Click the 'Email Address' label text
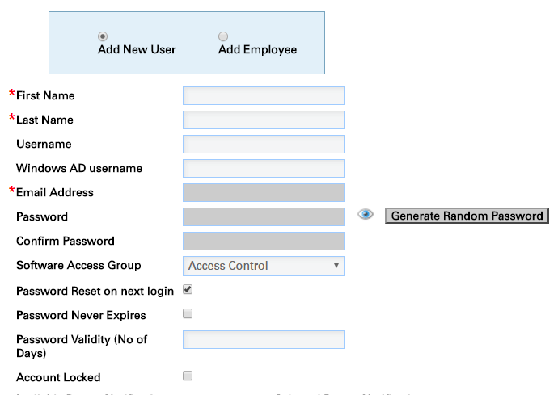Screen dimensions: 558x395 tap(54, 193)
